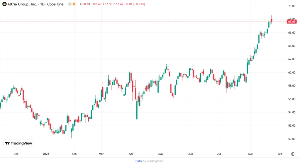Click the 2025 time axis label
Viewport: 299px width, 165px height.
coord(46,154)
